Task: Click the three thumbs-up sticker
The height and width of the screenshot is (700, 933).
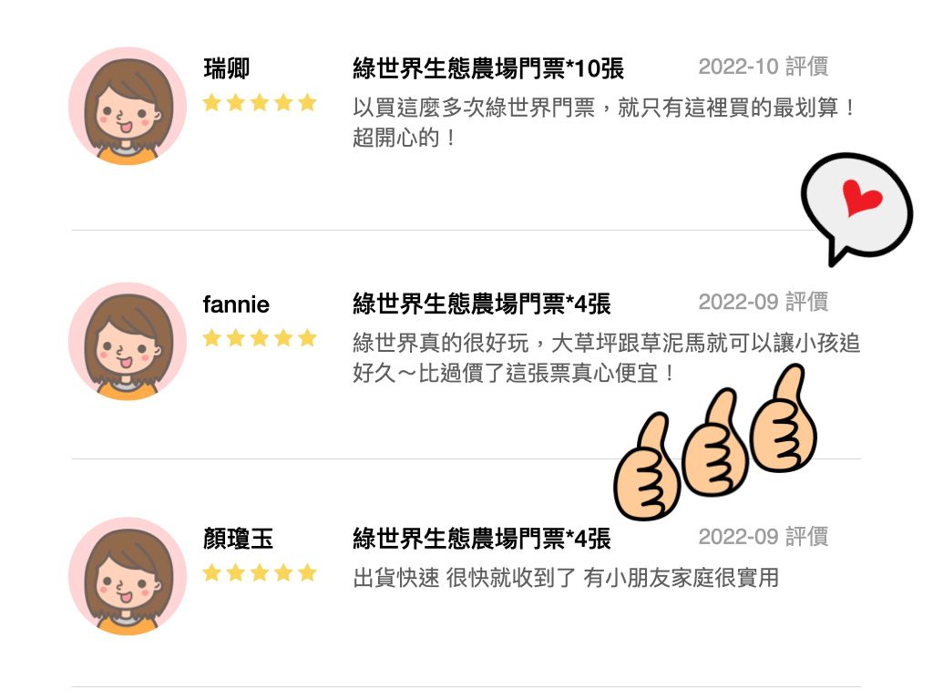Action: coord(716,442)
